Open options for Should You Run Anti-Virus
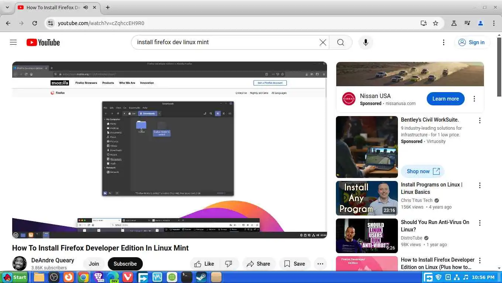502x283 pixels. (x=480, y=223)
